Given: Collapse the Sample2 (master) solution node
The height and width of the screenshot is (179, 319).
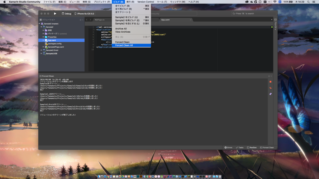Looking at the screenshot, I should click(x=40, y=24).
